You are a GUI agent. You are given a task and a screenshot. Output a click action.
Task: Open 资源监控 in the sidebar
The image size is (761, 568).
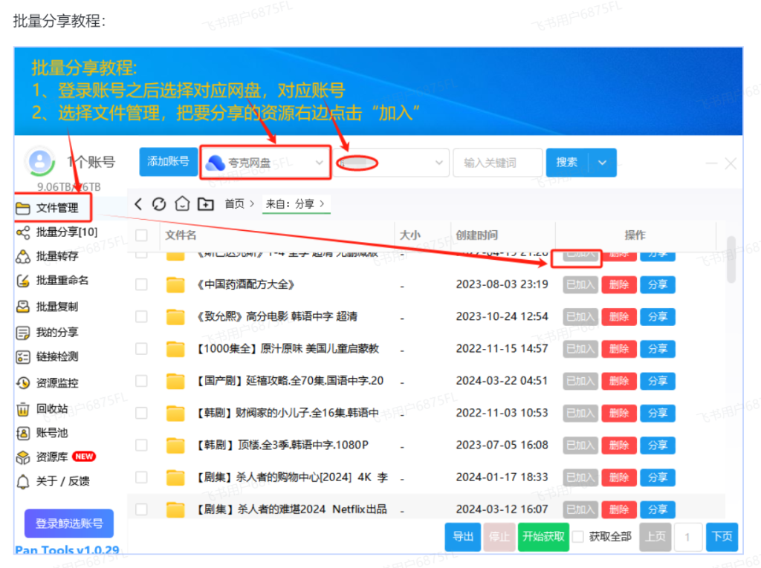point(56,383)
